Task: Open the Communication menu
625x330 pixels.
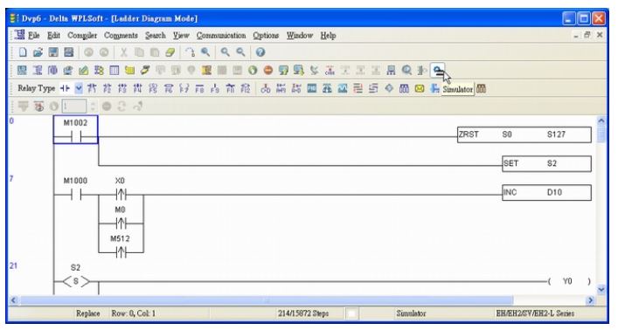Action: (x=221, y=36)
